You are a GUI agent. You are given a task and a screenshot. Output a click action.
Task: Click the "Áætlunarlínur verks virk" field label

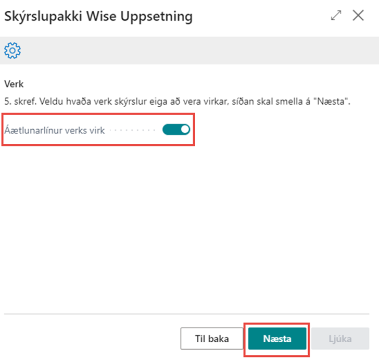(54, 130)
